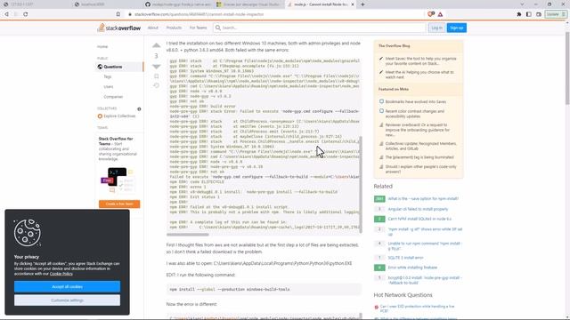Click the page vertical scrollbar thumb
570x320 pixels.
pyautogui.click(x=567, y=68)
